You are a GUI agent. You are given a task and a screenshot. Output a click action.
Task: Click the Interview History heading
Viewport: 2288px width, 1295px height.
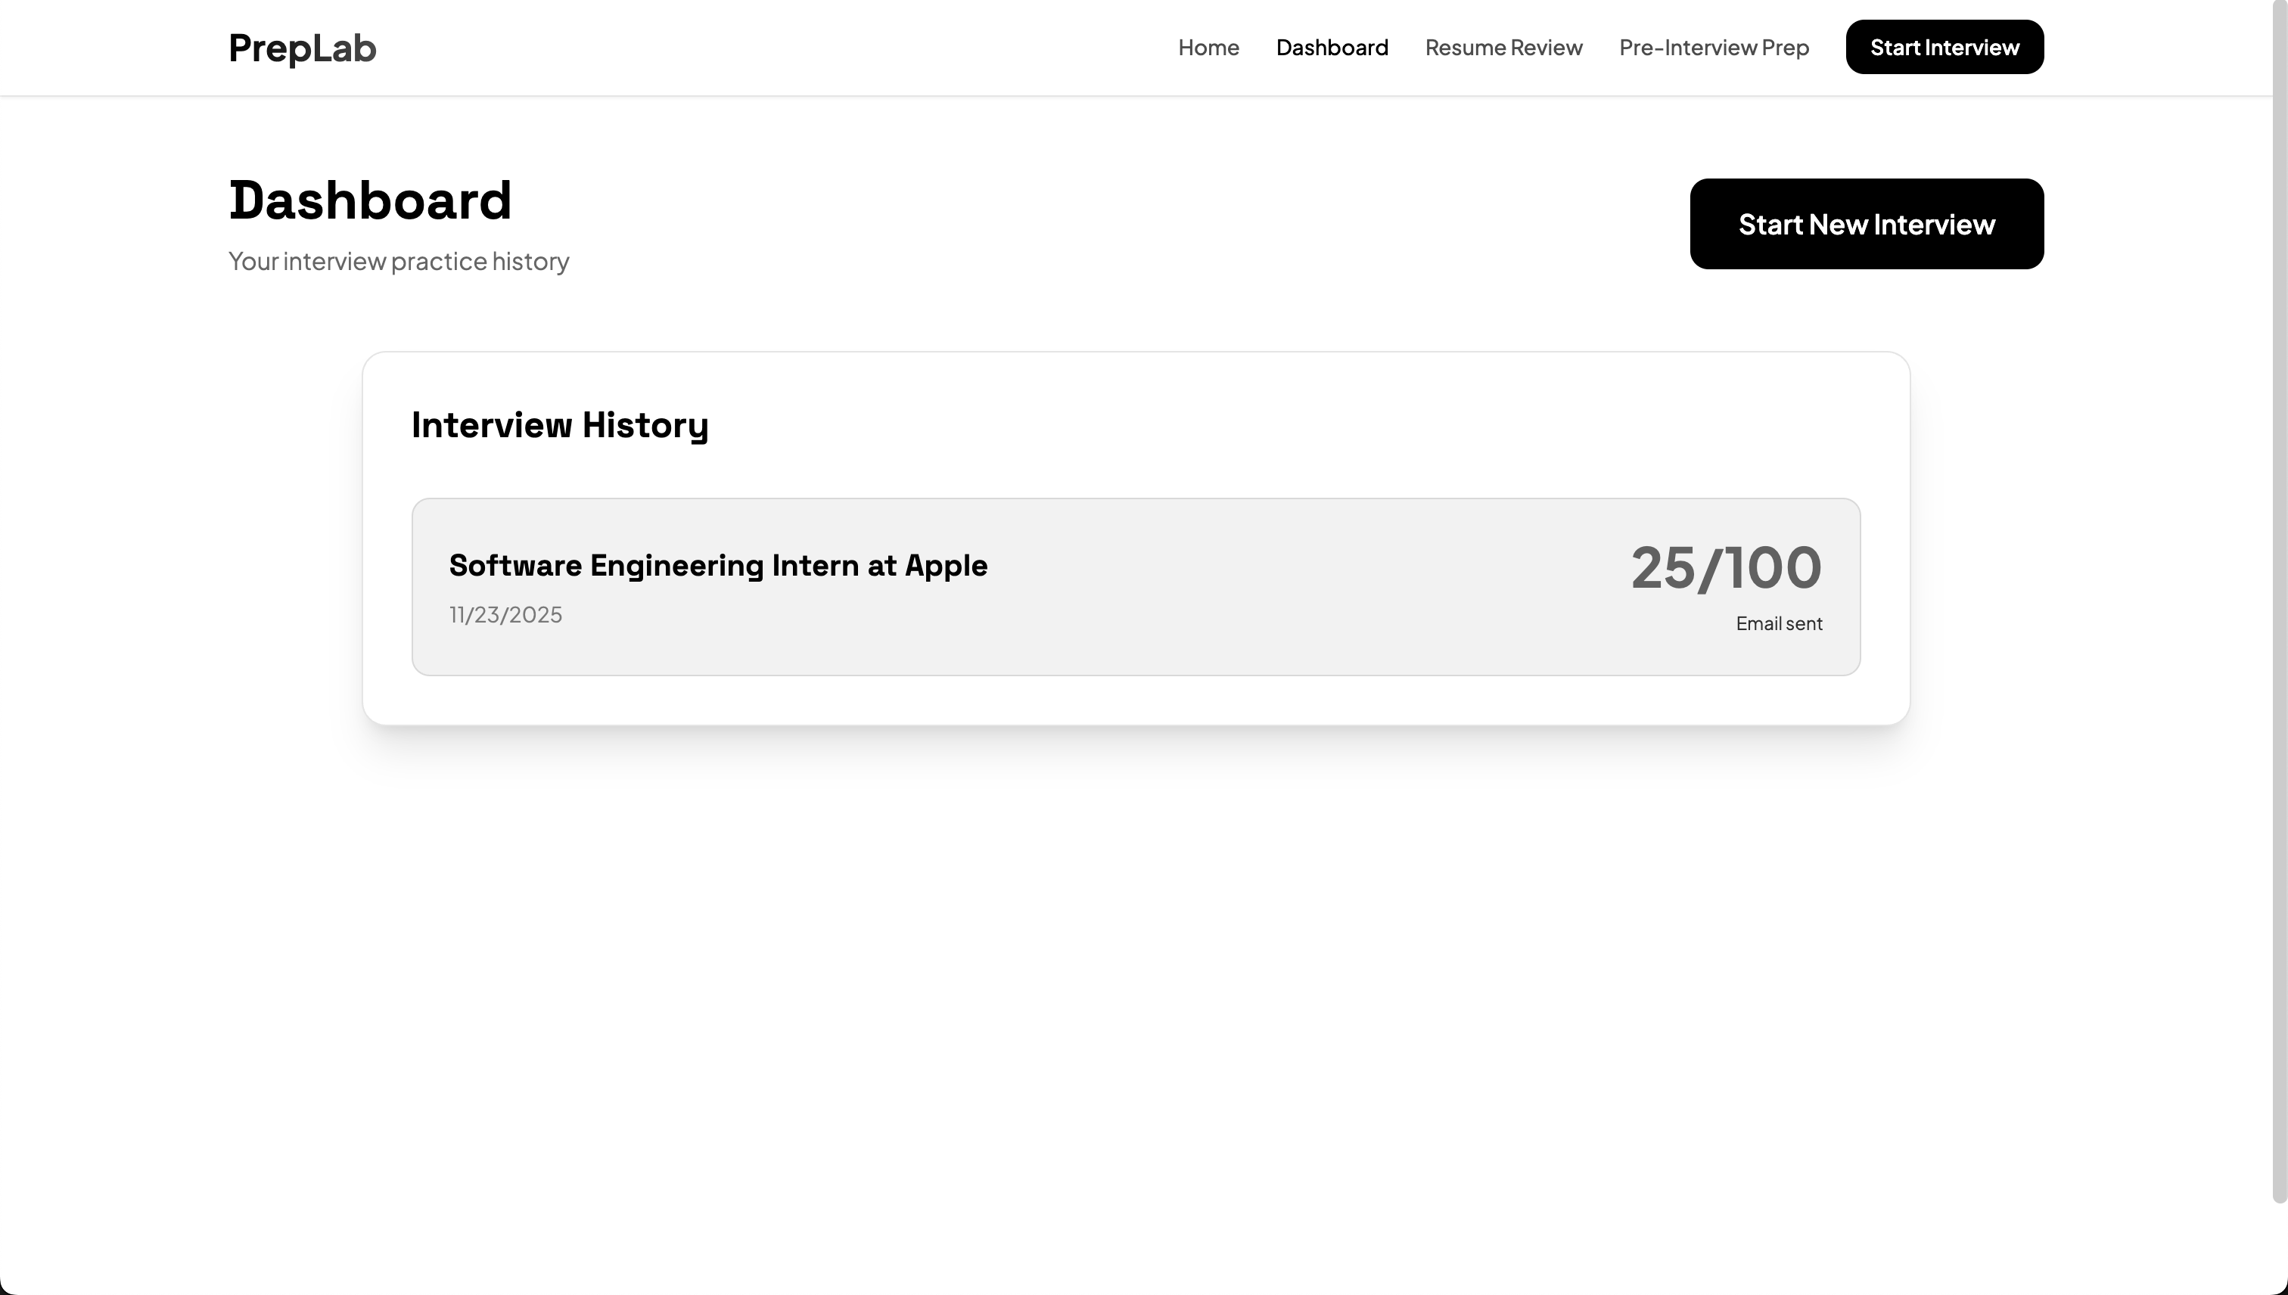[x=560, y=425]
